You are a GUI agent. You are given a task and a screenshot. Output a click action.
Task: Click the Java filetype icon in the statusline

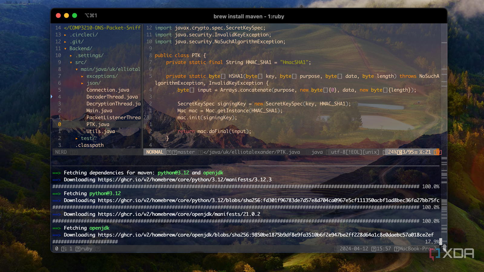(308, 152)
